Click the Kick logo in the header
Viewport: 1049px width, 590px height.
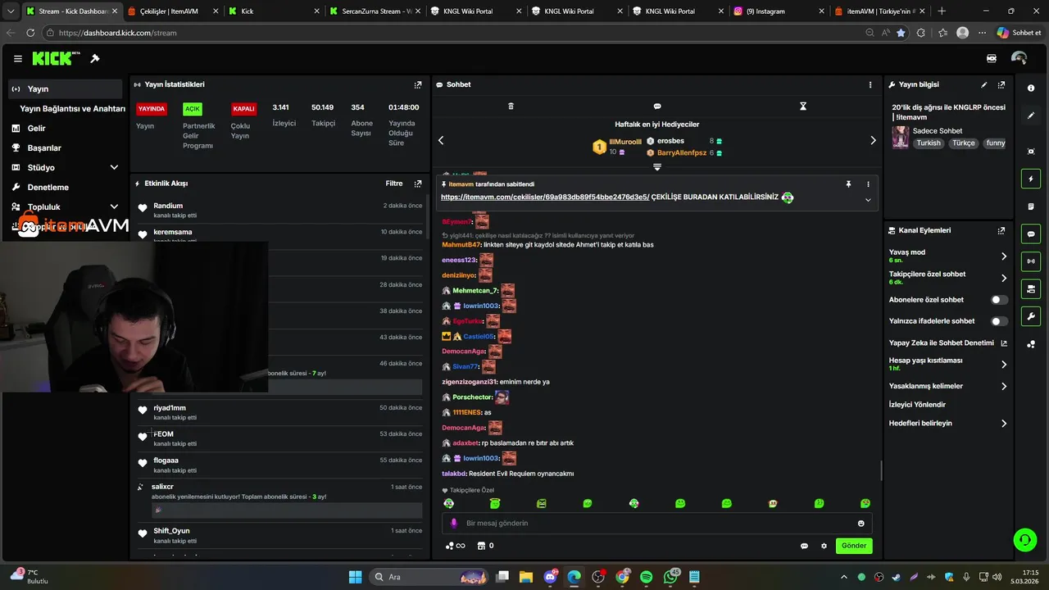(x=56, y=58)
